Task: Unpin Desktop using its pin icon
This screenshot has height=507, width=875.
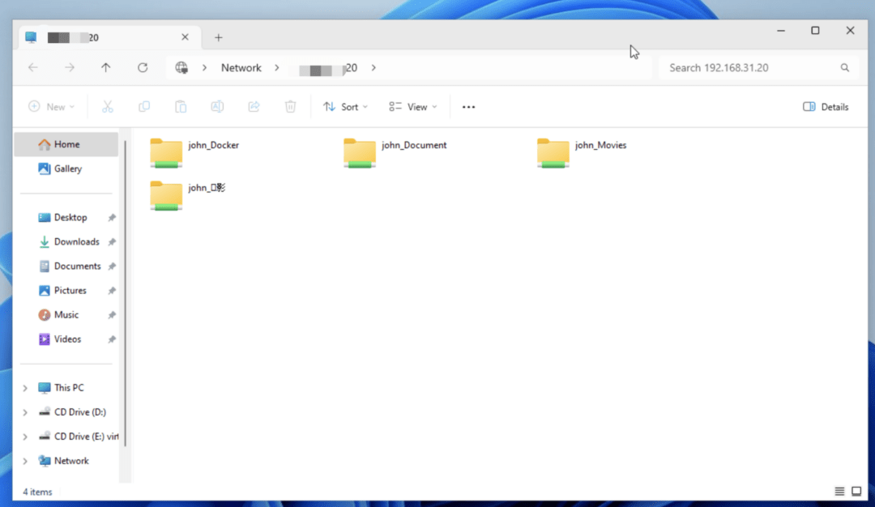Action: (x=112, y=218)
